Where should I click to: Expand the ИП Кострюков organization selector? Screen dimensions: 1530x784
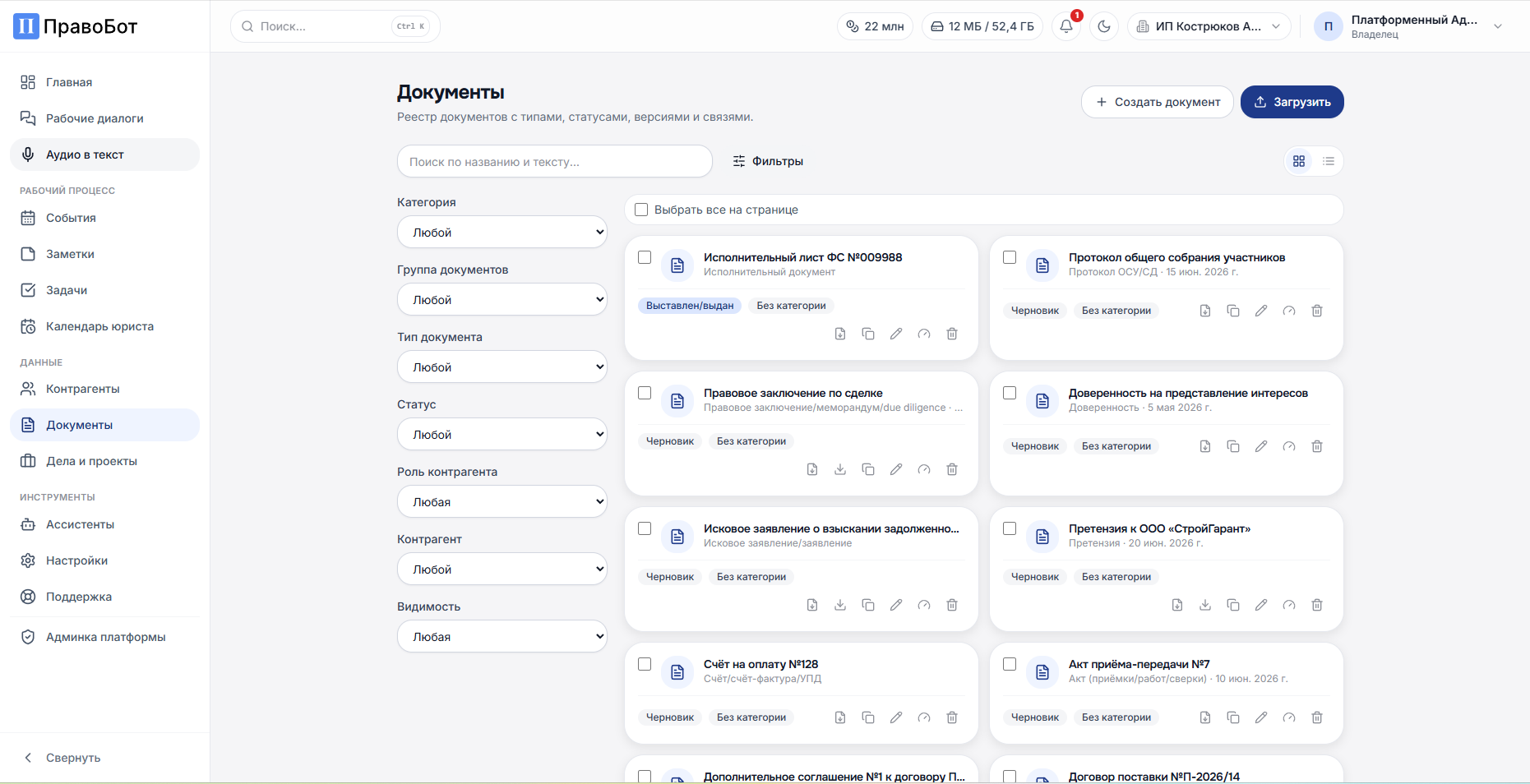(1209, 26)
